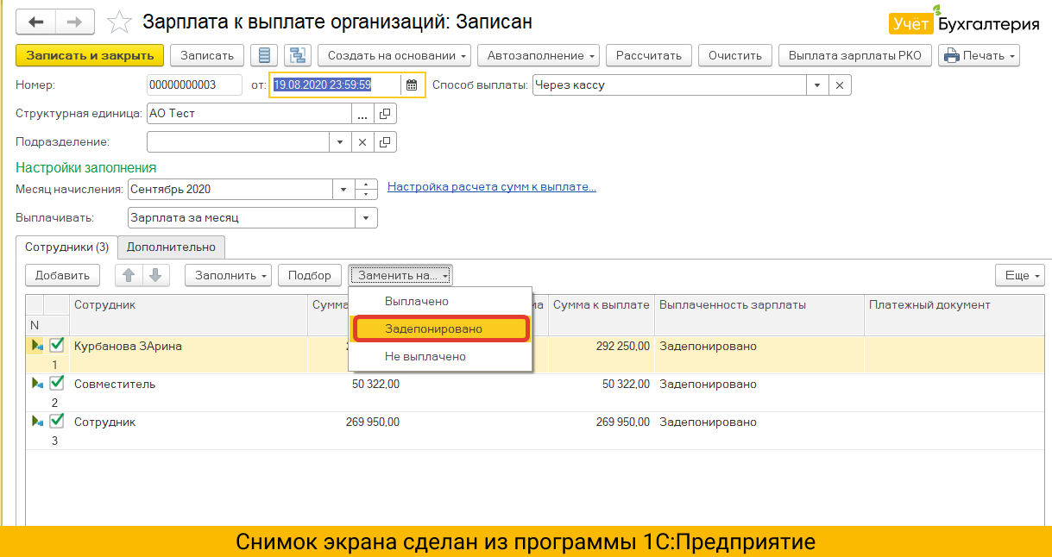Select Задепонировано from the menu
The width and height of the screenshot is (1052, 557).
[433, 329]
